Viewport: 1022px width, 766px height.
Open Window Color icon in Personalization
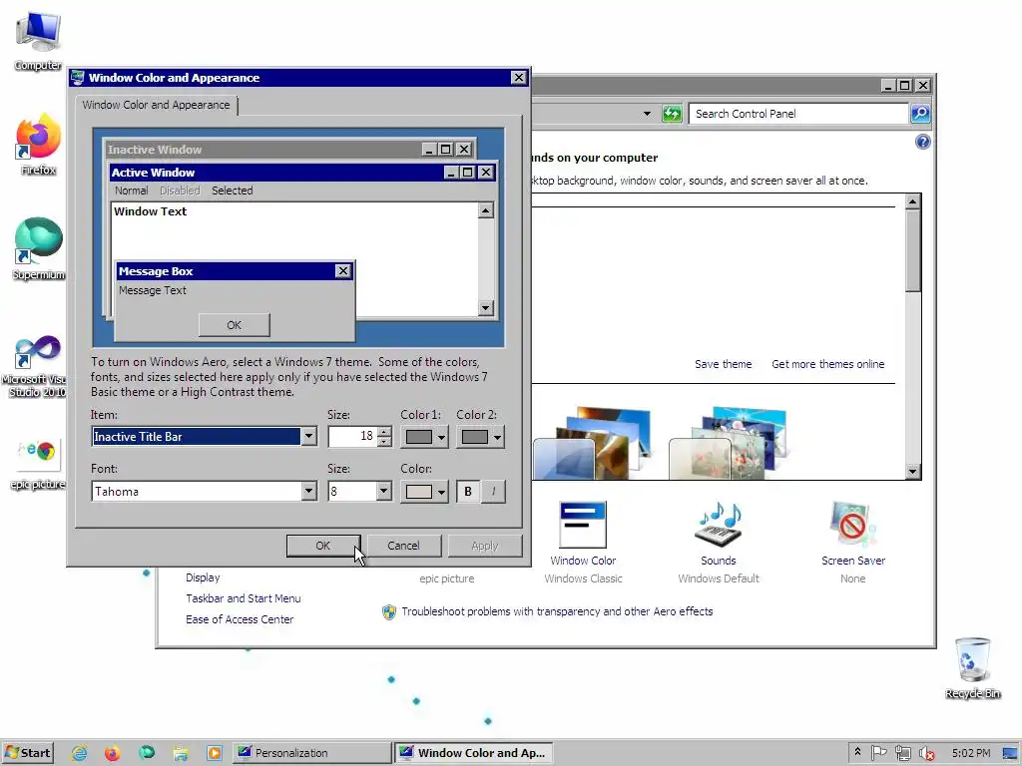coord(583,535)
